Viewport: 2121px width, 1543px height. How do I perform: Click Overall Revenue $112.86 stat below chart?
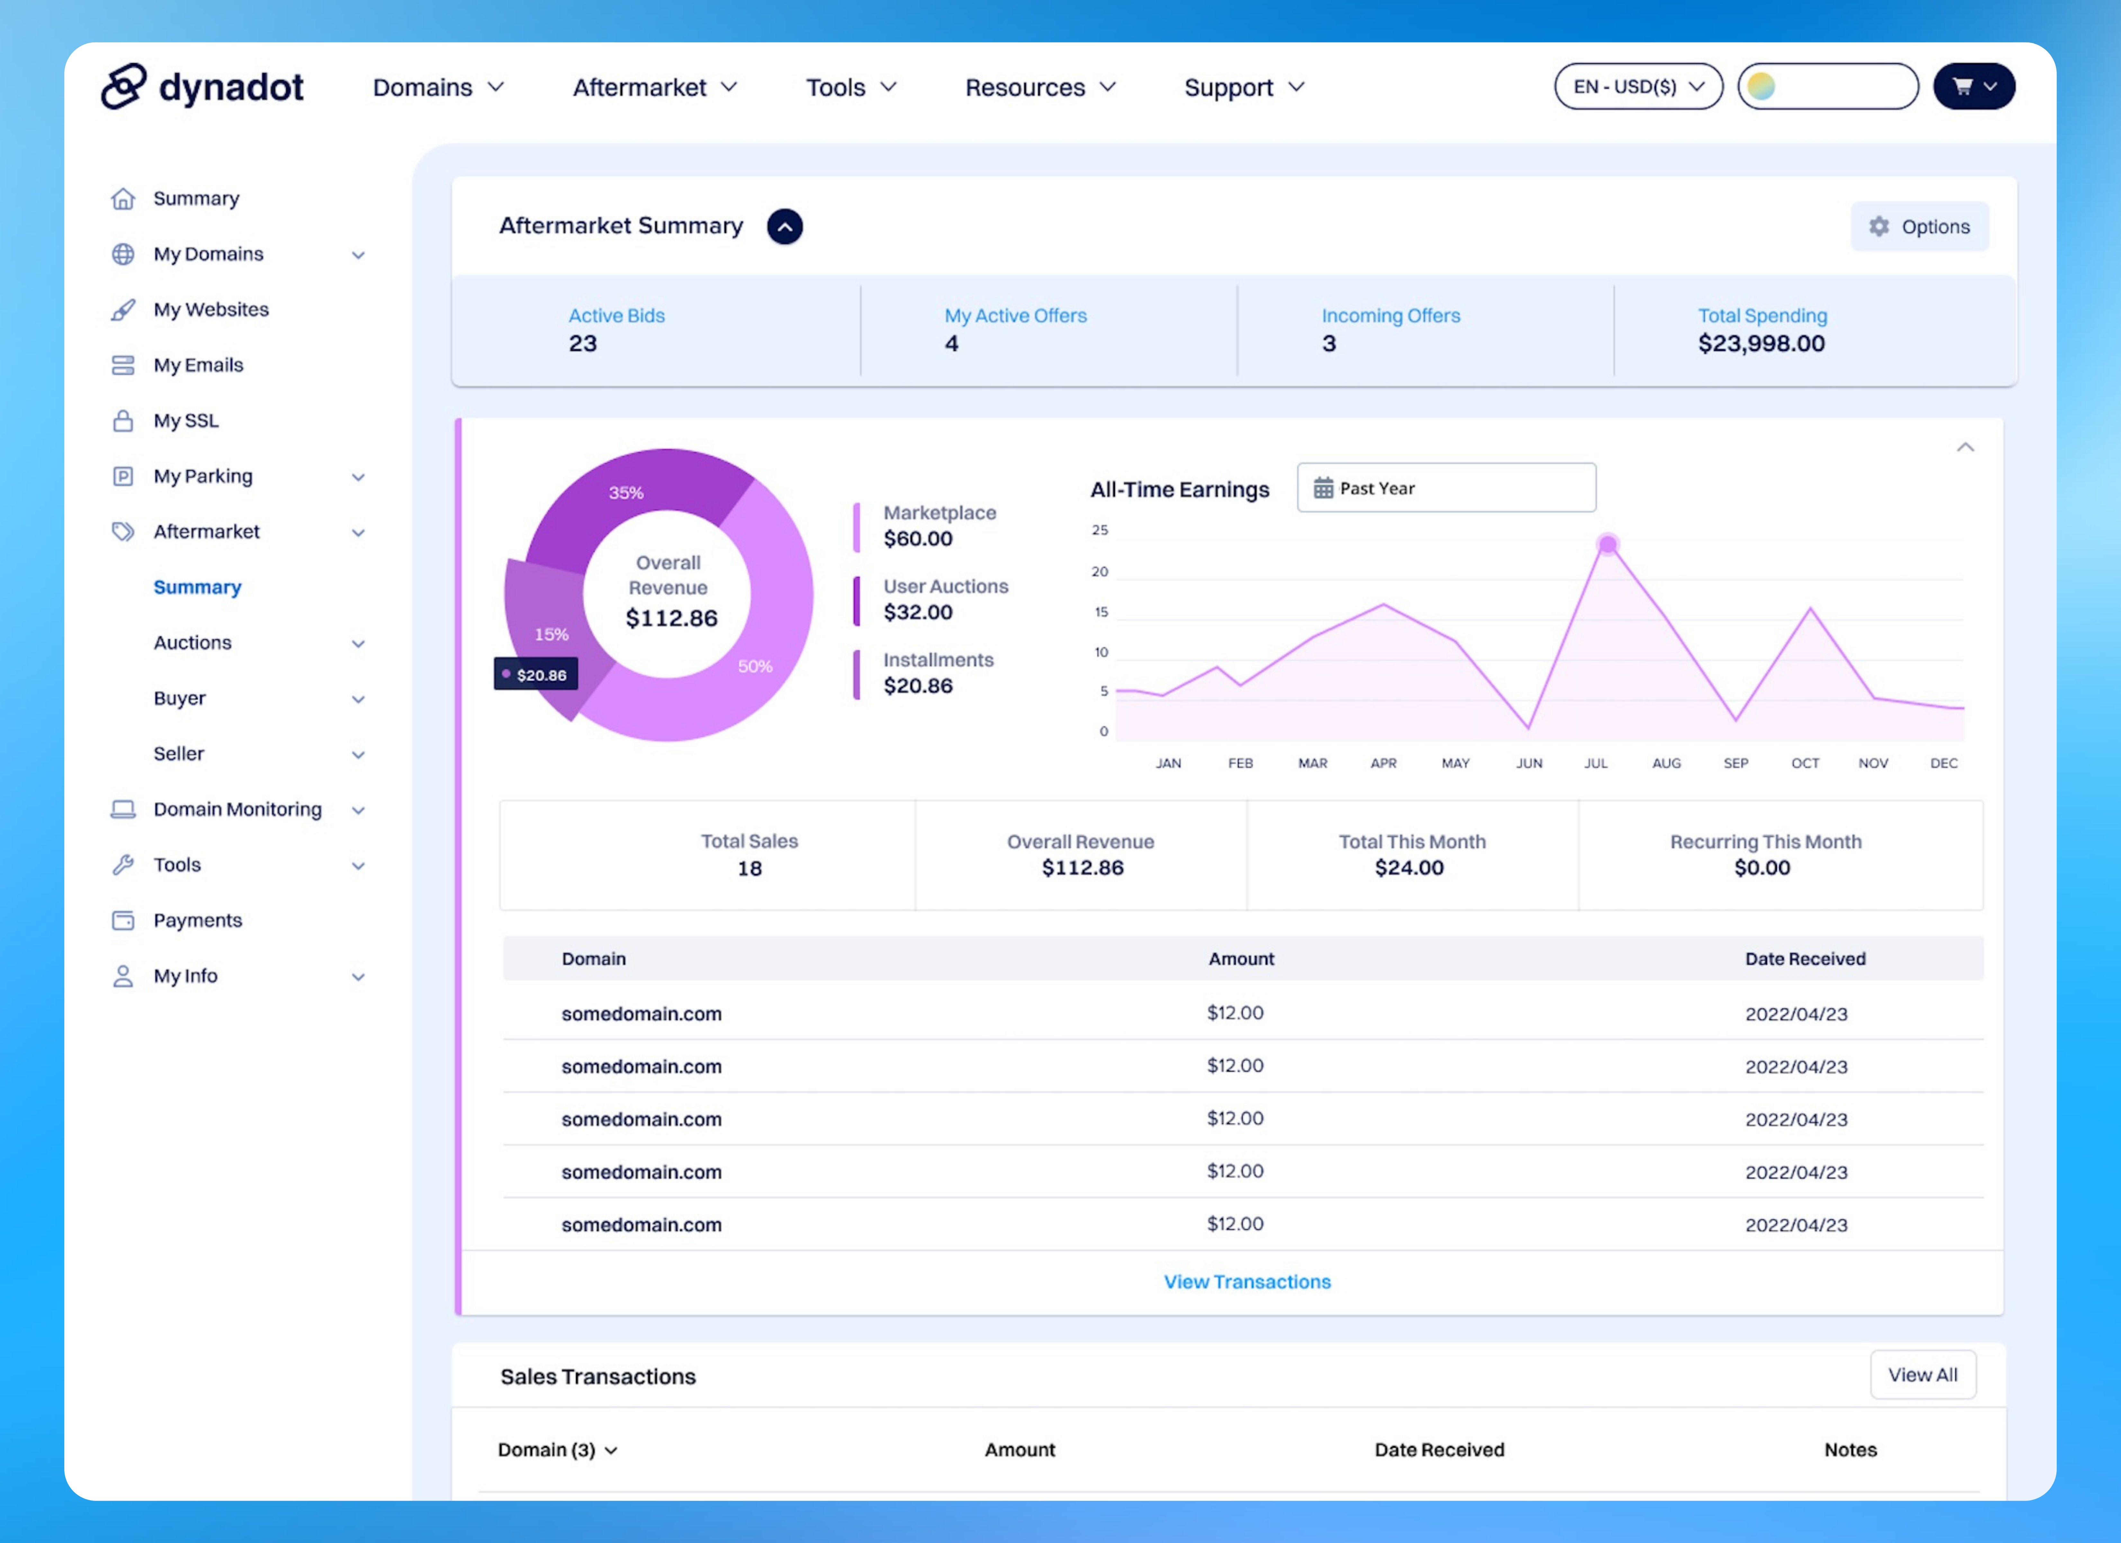pos(1081,855)
